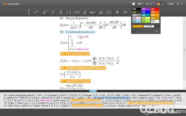Toggle the TeX panel tab handle
The image size is (186, 116).
[93, 91]
